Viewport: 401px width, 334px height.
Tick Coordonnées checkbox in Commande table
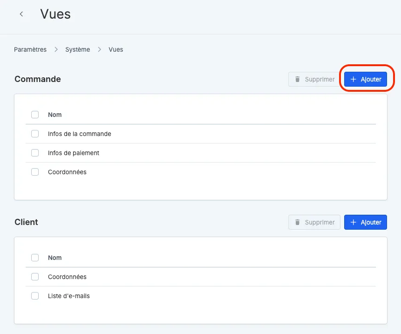35,172
